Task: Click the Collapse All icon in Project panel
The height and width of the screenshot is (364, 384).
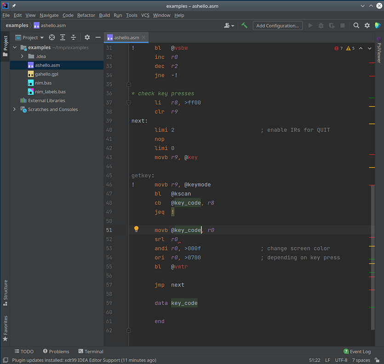Action: tap(73, 37)
